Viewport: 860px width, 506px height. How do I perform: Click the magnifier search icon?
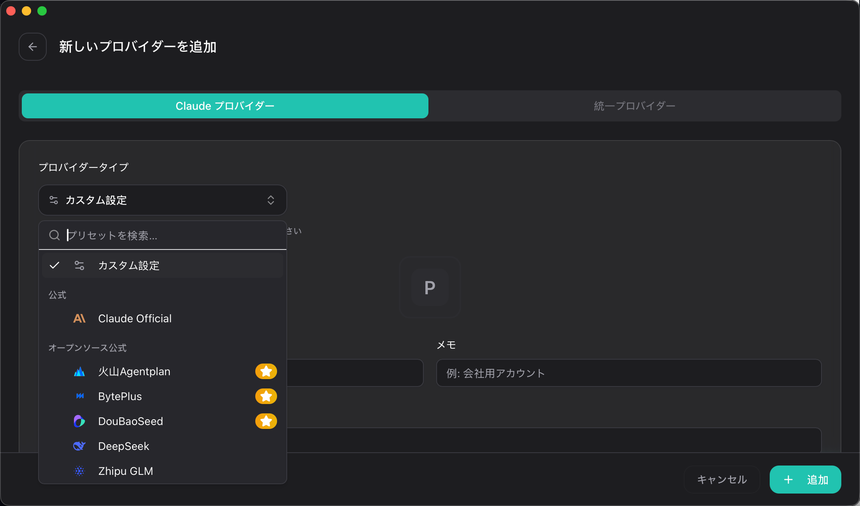(x=54, y=235)
